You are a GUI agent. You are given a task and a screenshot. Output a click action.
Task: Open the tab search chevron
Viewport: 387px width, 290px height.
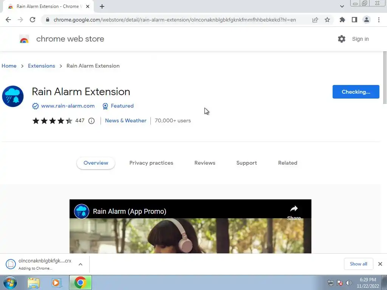point(342,6)
